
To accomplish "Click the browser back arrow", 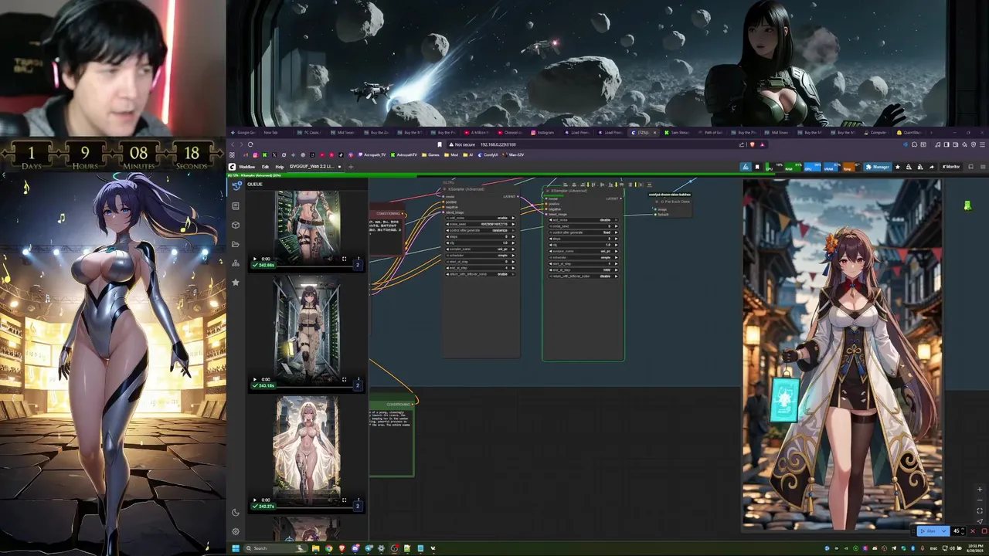I will [x=233, y=144].
